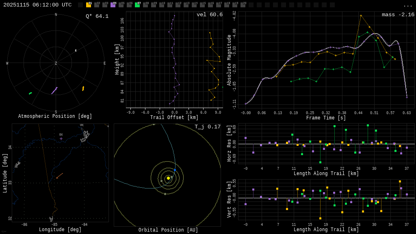Click the blue Earth dot on orbit
The image size is (416, 234).
point(175,170)
